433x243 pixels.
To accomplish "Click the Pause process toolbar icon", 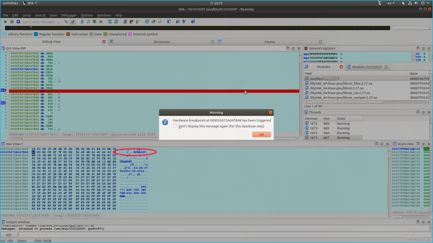I will (x=12, y=22).
